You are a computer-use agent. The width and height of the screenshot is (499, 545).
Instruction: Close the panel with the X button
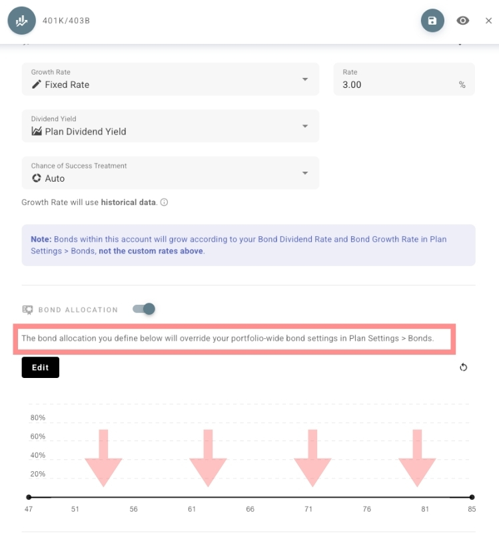pyautogui.click(x=488, y=21)
